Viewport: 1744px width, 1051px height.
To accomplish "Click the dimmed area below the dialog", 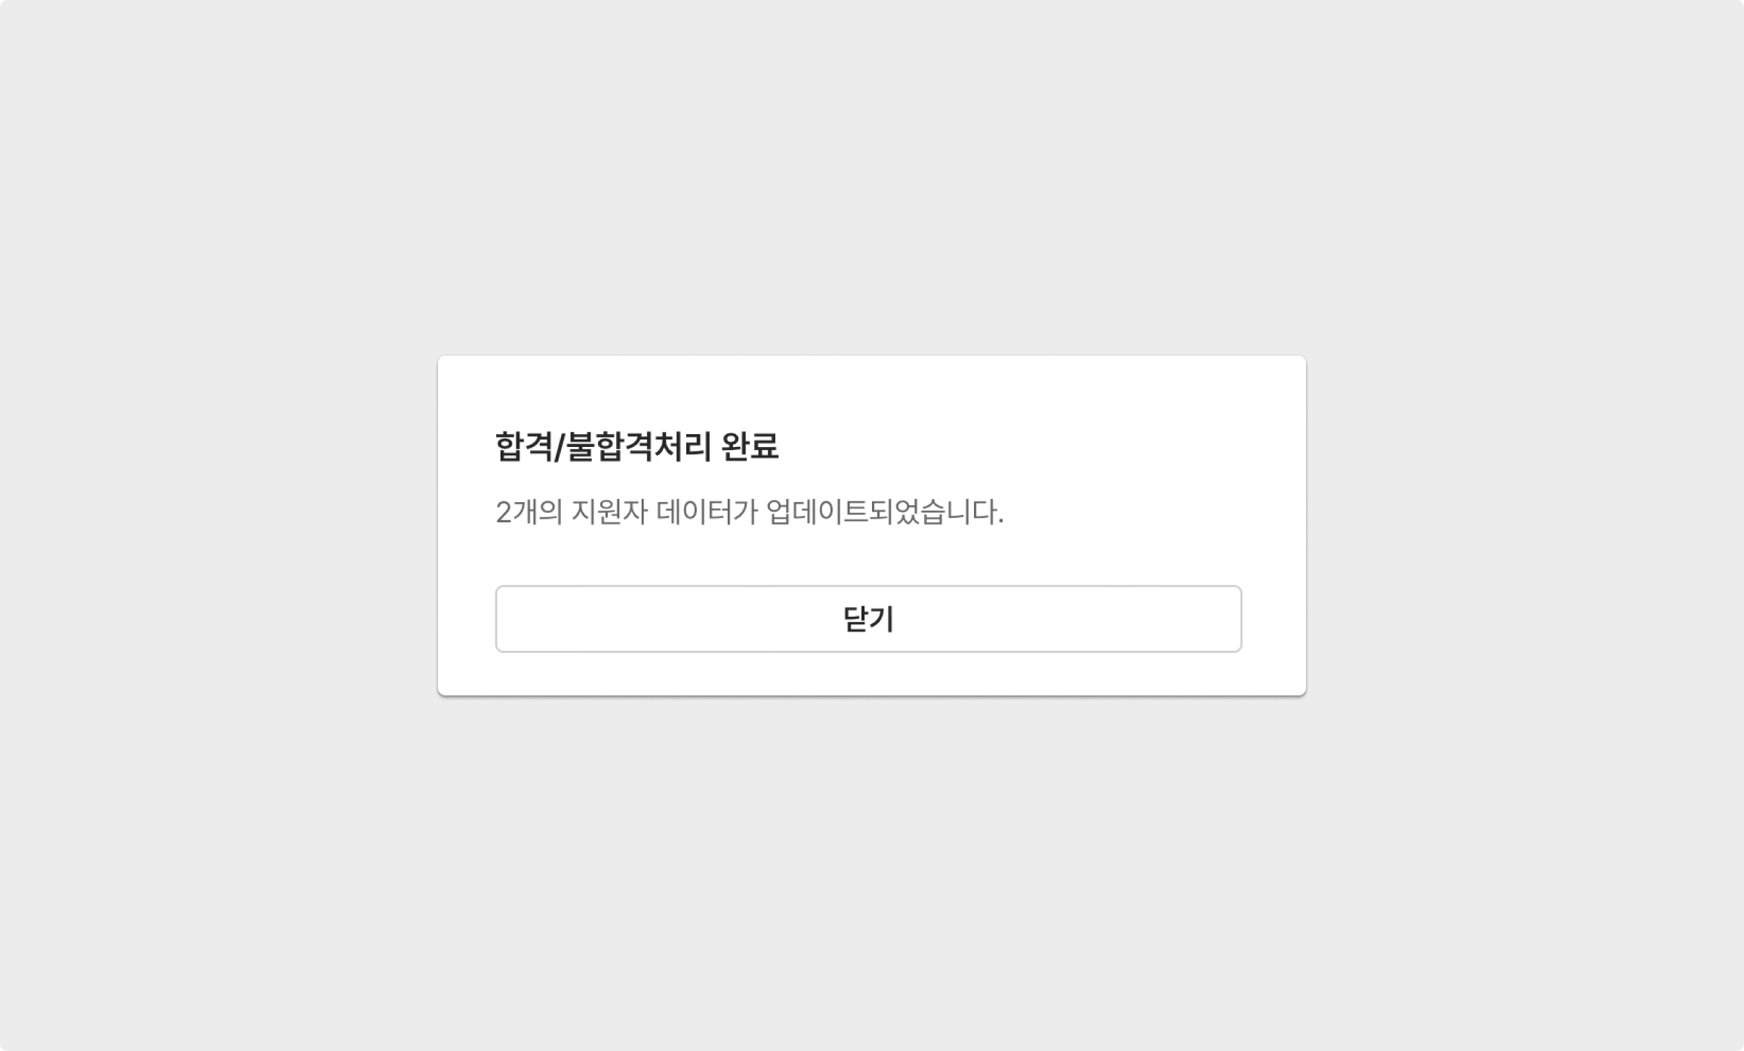I will 872,872.
